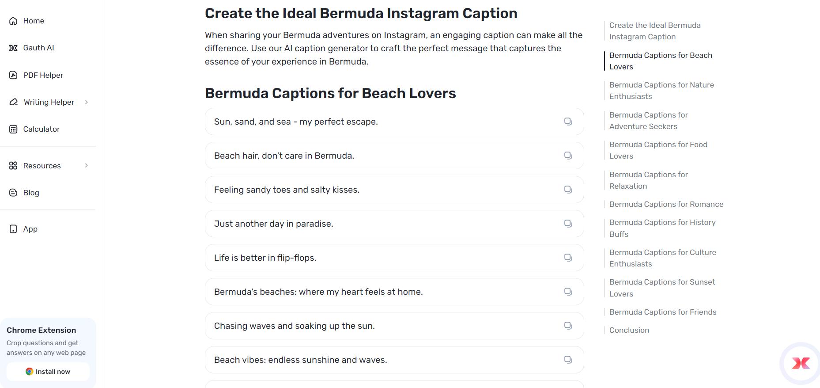Image resolution: width=820 pixels, height=388 pixels.
Task: Go to the Conclusion section
Action: pyautogui.click(x=629, y=330)
